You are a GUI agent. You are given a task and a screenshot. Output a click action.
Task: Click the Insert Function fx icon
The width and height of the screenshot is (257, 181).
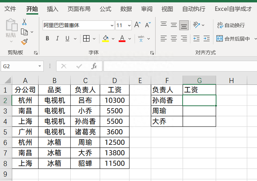94,66
